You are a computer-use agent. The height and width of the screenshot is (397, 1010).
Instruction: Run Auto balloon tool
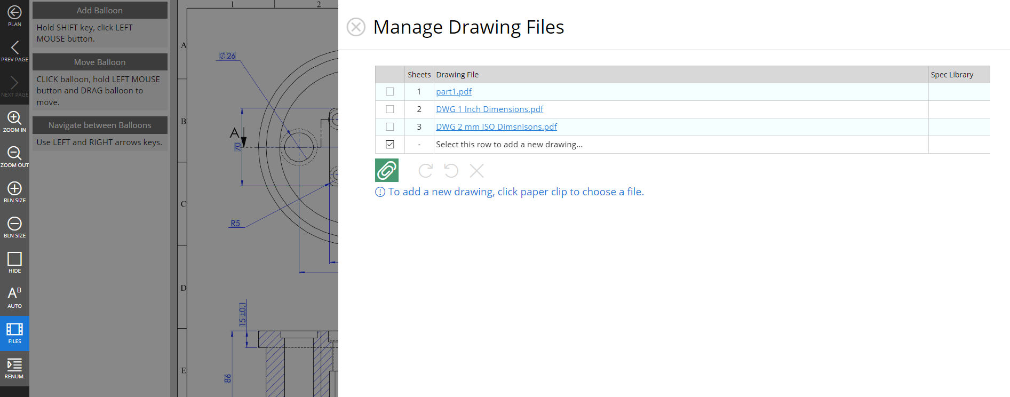coord(14,298)
